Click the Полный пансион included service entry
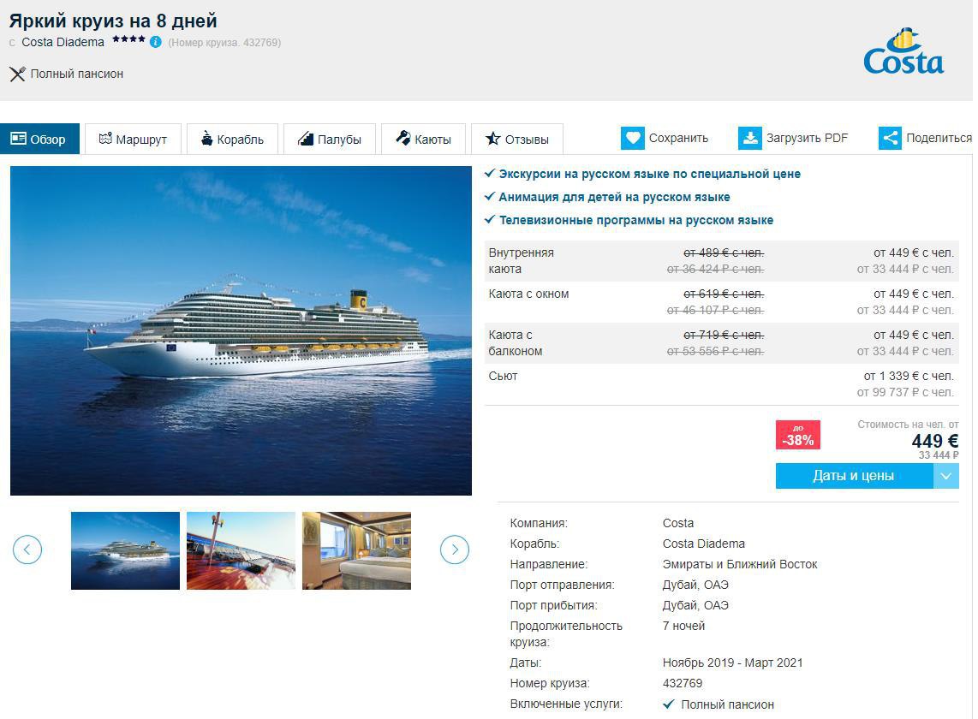This screenshot has height=719, width=978. (719, 704)
